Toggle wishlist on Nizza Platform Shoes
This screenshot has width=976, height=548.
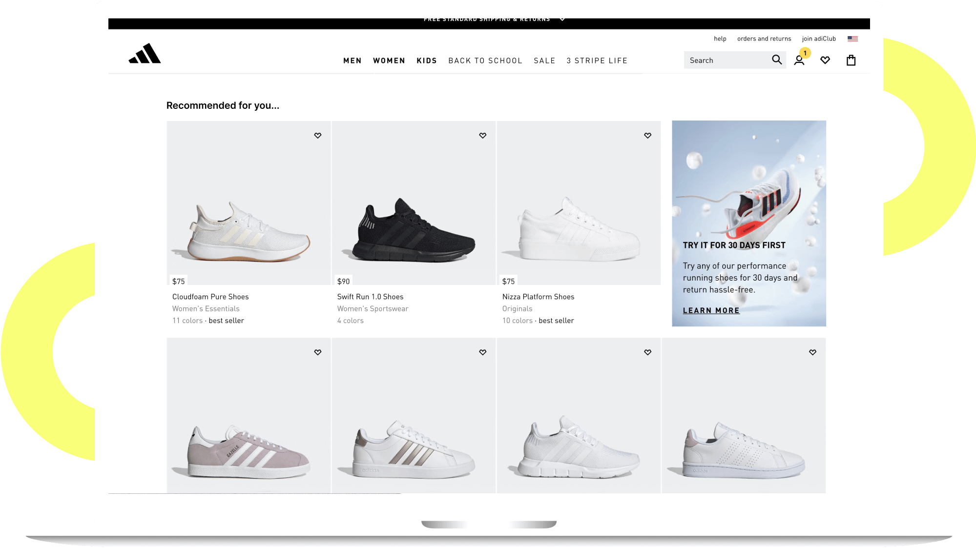click(647, 135)
